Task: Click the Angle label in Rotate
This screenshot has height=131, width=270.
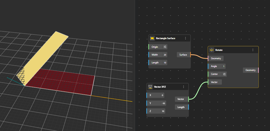Action: coord(214,66)
